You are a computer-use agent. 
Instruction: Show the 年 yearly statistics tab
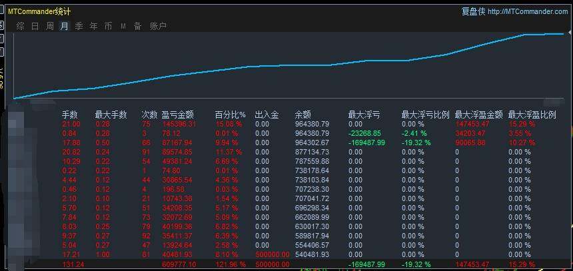pos(93,26)
